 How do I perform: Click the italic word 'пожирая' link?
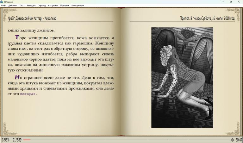[x=28, y=94]
